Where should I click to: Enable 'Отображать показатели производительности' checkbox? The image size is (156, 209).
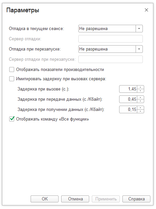(x=12, y=70)
